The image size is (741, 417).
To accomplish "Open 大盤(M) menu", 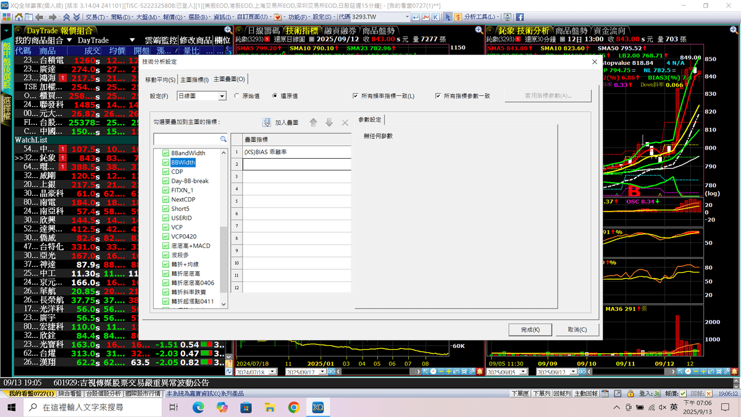I will pyautogui.click(x=147, y=17).
